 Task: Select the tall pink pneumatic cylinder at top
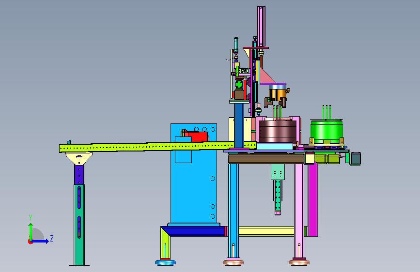[261, 26]
